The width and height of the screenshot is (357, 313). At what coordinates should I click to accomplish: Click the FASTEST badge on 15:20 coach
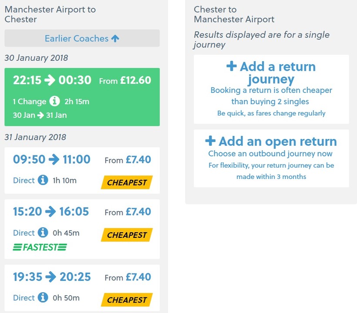point(40,247)
